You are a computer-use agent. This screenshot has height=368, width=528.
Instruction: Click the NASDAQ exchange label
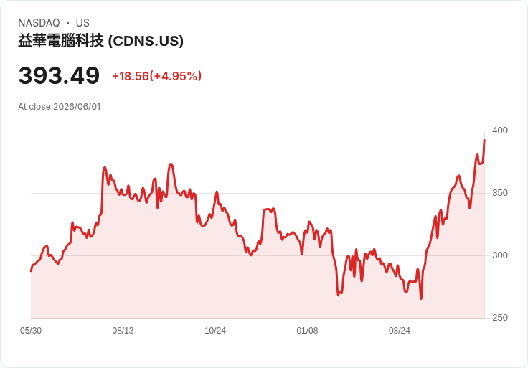point(39,23)
